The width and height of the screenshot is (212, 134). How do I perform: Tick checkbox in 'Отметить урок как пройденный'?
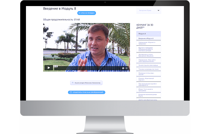[71, 93]
